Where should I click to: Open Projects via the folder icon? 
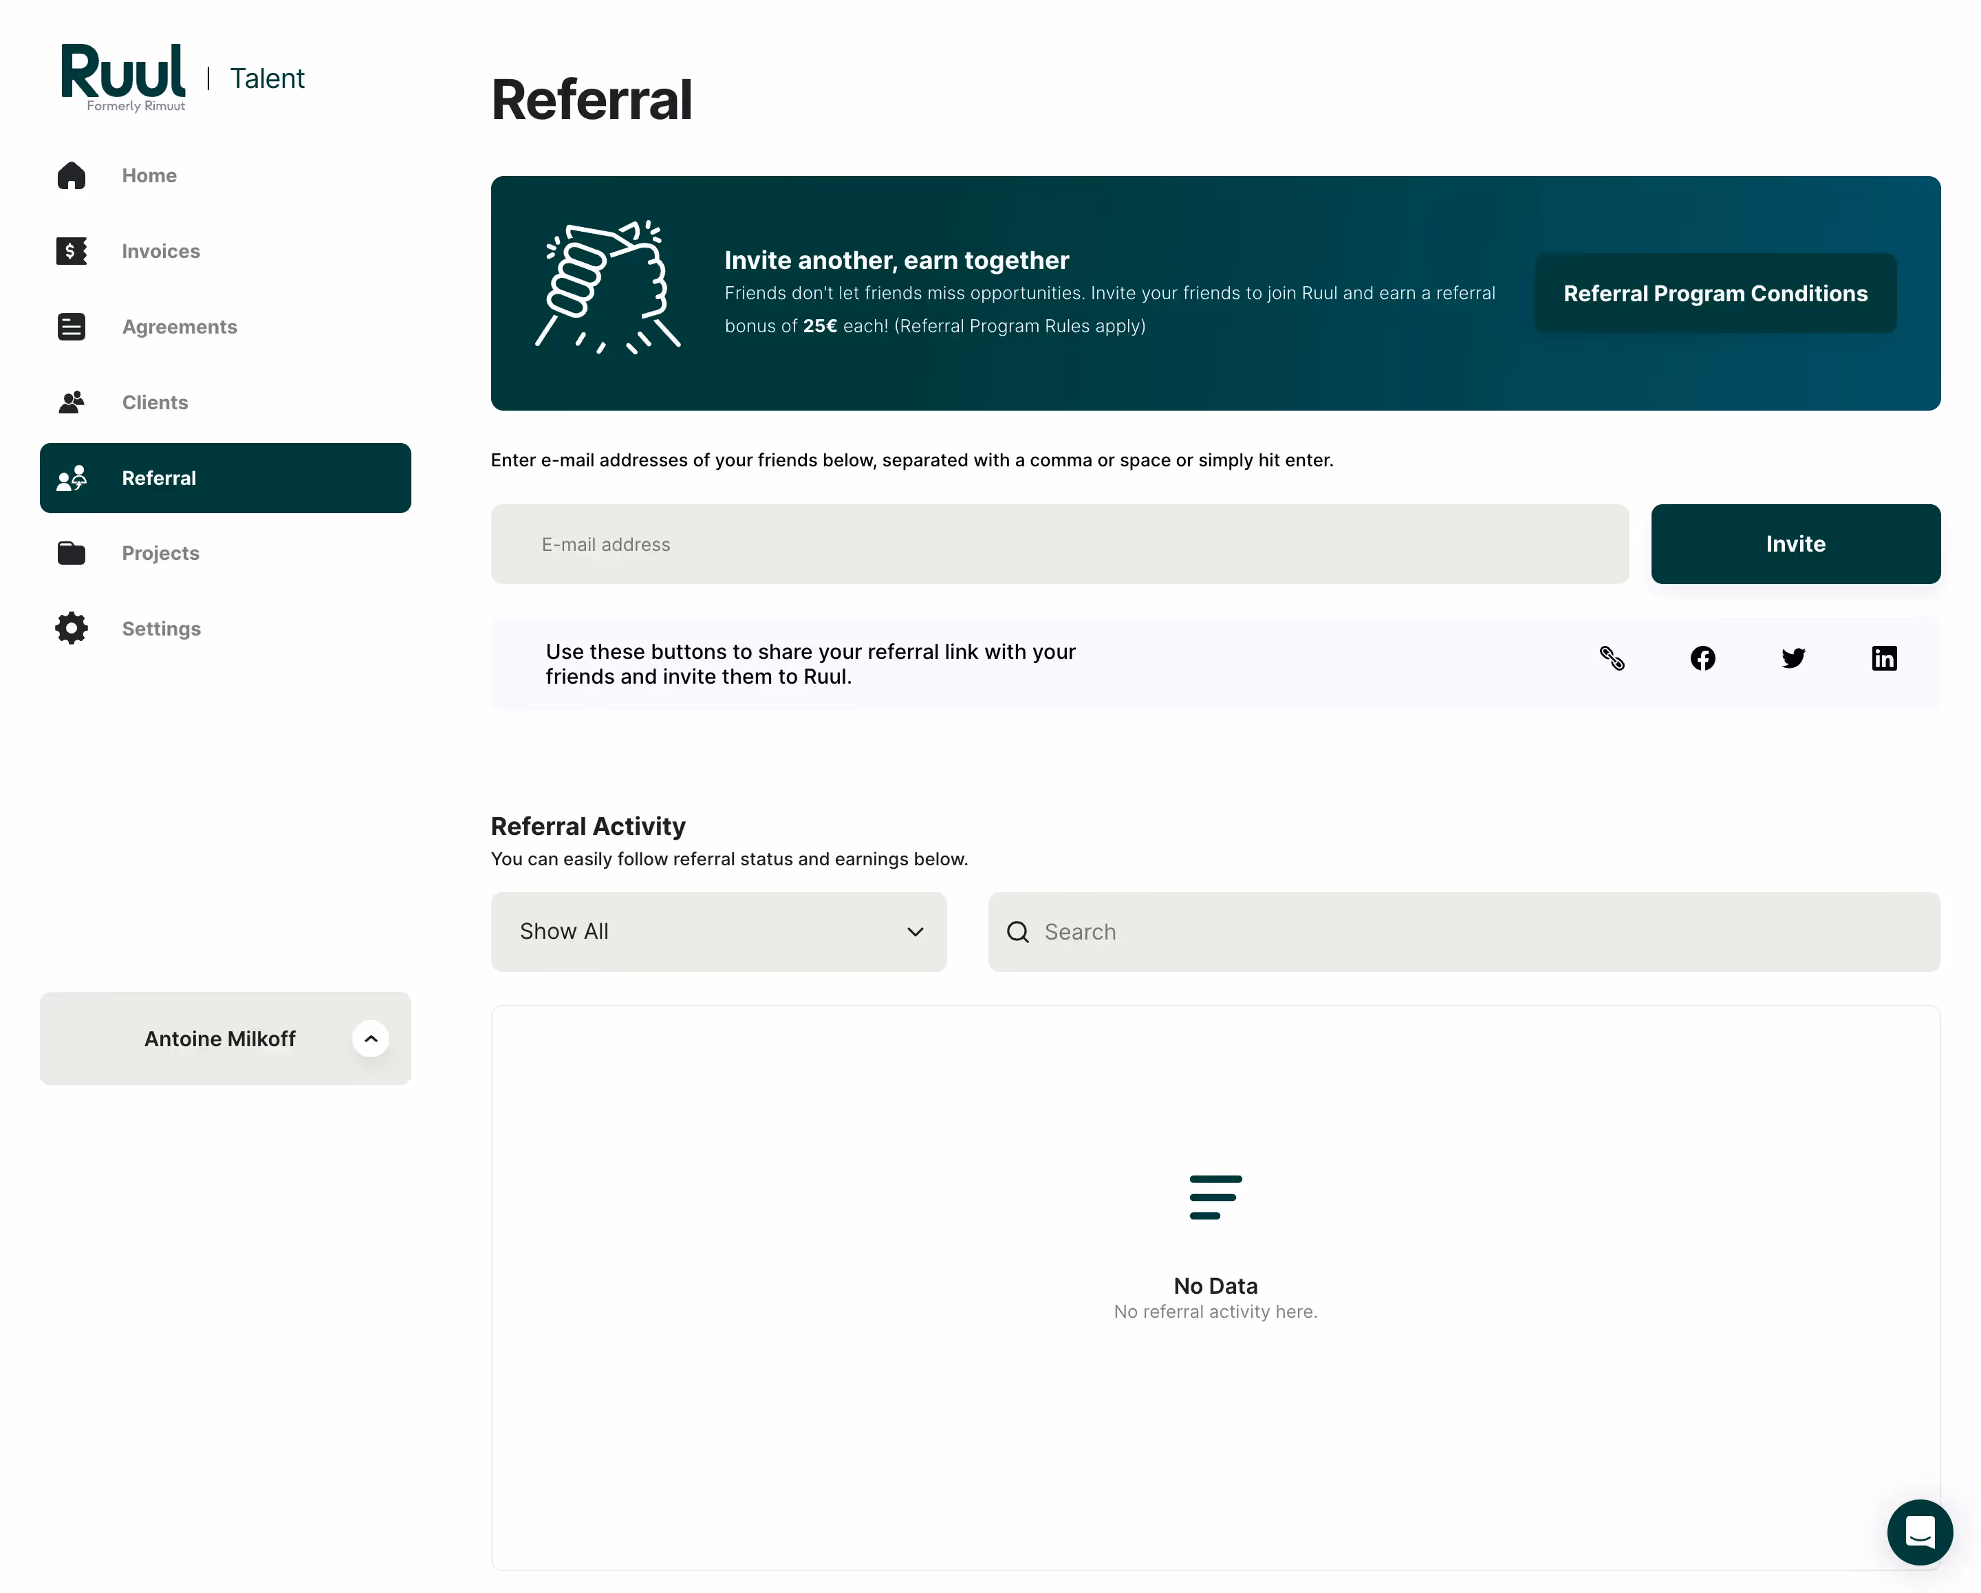click(x=72, y=552)
